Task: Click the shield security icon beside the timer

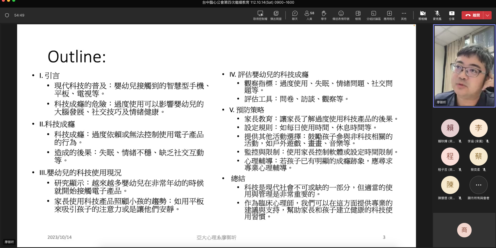Action: point(7,15)
